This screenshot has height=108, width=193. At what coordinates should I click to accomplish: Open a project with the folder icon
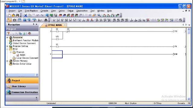13,15
